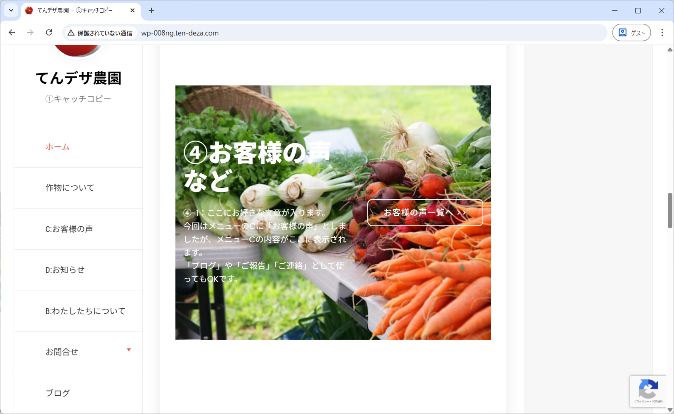Open D:お知らせ menu item

(65, 270)
